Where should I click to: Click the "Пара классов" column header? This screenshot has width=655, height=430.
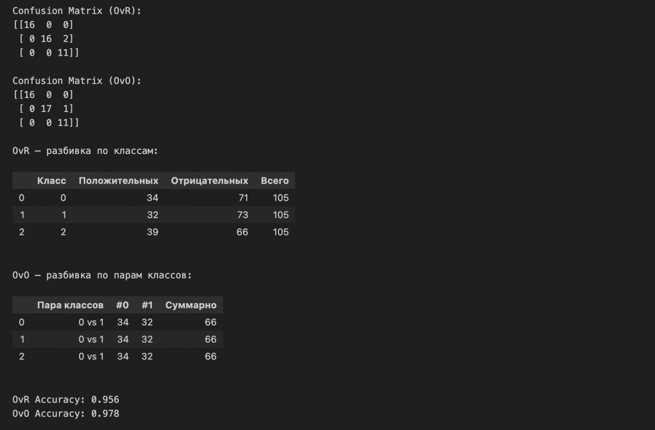pos(70,305)
